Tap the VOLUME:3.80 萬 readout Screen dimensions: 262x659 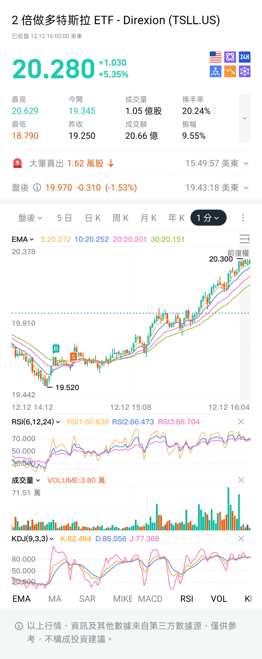[x=76, y=480]
